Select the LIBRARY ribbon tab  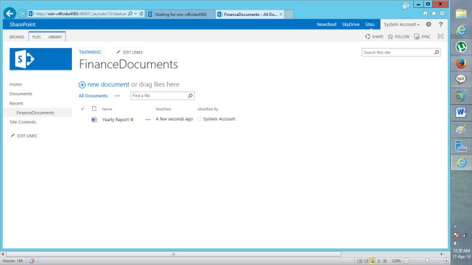54,37
